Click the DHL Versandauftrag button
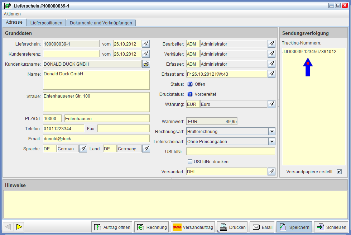The width and height of the screenshot is (351, 235). 193,227
